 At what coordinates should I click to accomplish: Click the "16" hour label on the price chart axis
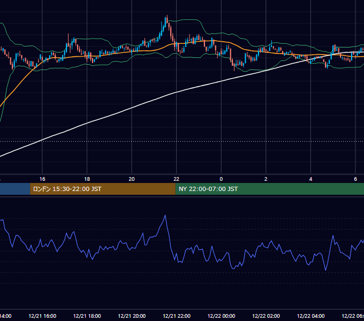pyautogui.click(x=42, y=179)
